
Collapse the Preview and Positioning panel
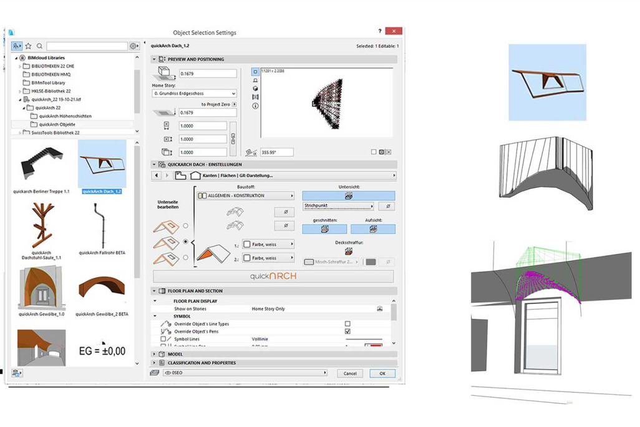tap(154, 59)
